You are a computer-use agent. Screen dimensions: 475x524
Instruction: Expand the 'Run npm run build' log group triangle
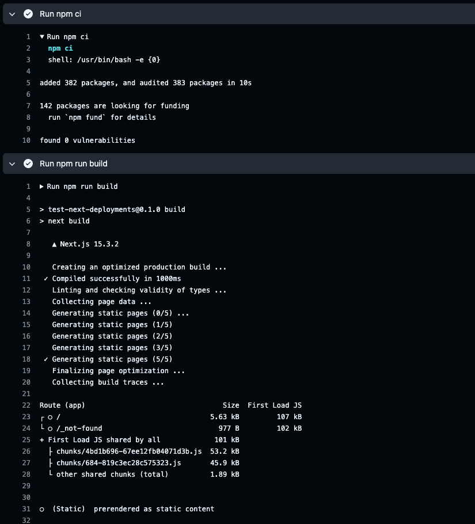[x=42, y=187]
